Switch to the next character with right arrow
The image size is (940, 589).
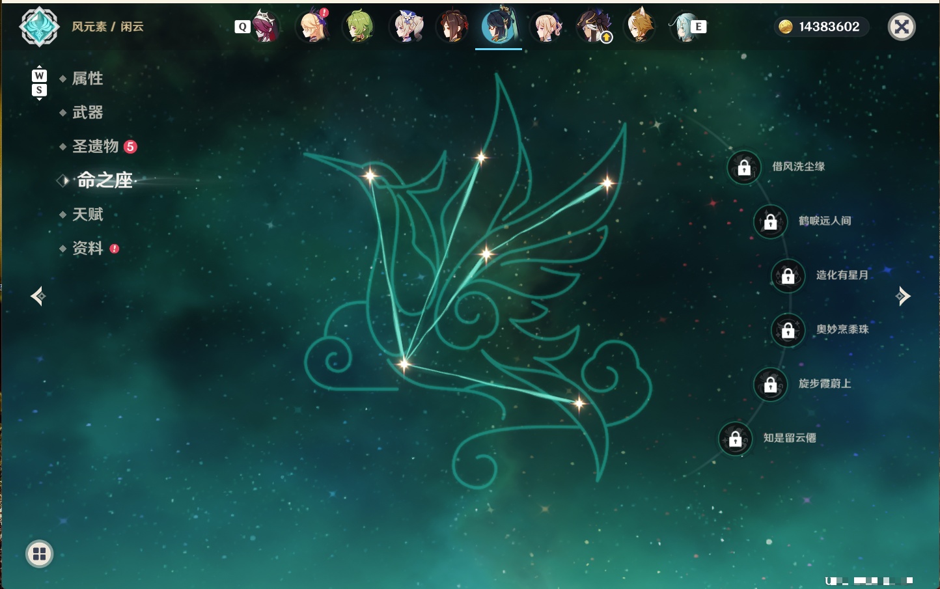coord(903,296)
